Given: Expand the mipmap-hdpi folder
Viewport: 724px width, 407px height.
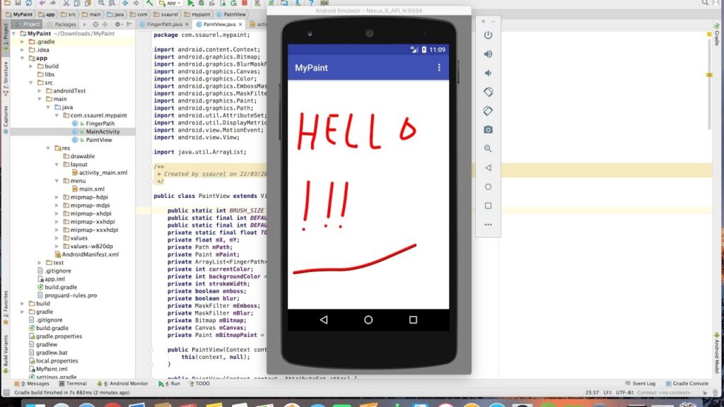Looking at the screenshot, I should [x=57, y=197].
